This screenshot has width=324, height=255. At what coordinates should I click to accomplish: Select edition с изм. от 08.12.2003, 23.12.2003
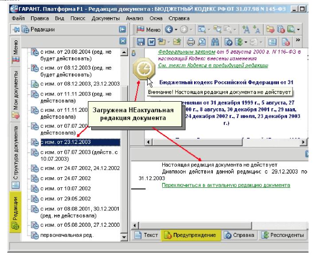75,84
